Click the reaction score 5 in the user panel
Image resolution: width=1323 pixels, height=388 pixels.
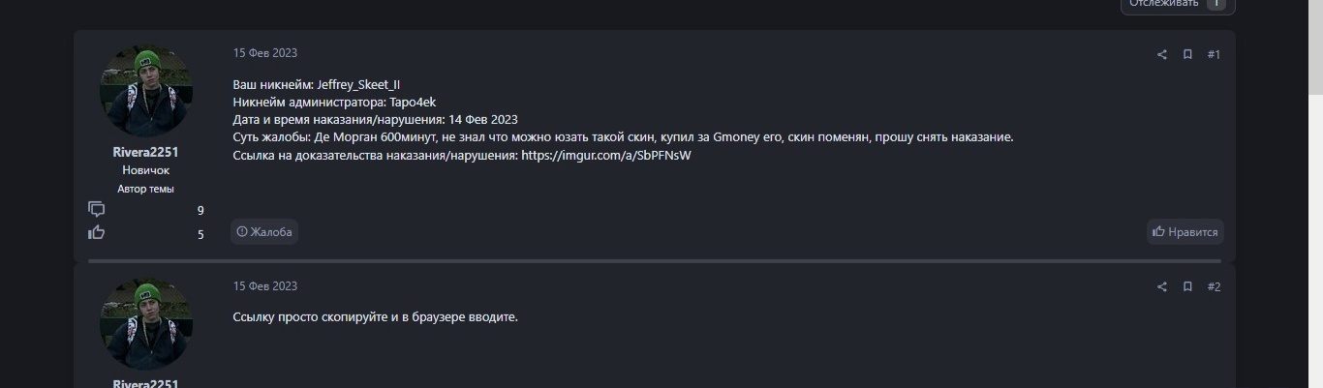tap(200, 233)
